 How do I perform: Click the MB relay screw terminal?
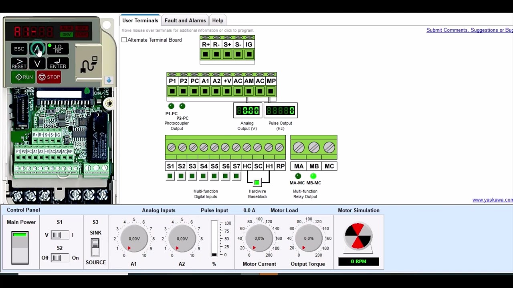(x=314, y=148)
